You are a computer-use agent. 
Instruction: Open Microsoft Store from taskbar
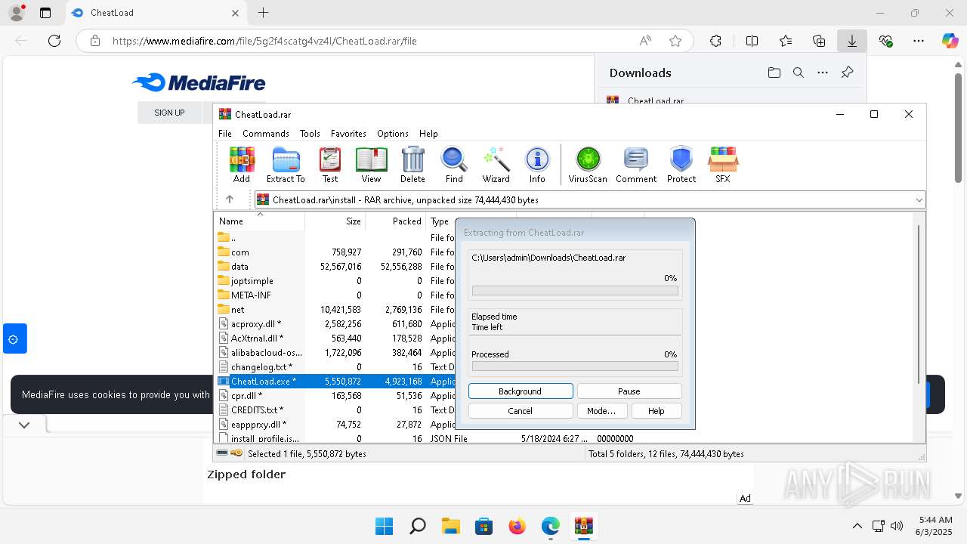484,526
